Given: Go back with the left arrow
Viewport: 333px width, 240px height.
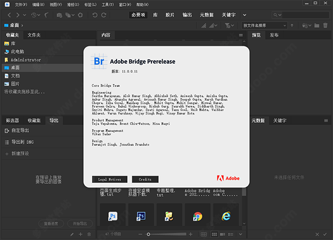Looking at the screenshot, I should [x=9, y=15].
